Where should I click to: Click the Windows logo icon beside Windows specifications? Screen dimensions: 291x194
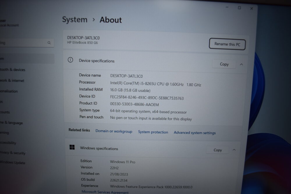click(72, 147)
